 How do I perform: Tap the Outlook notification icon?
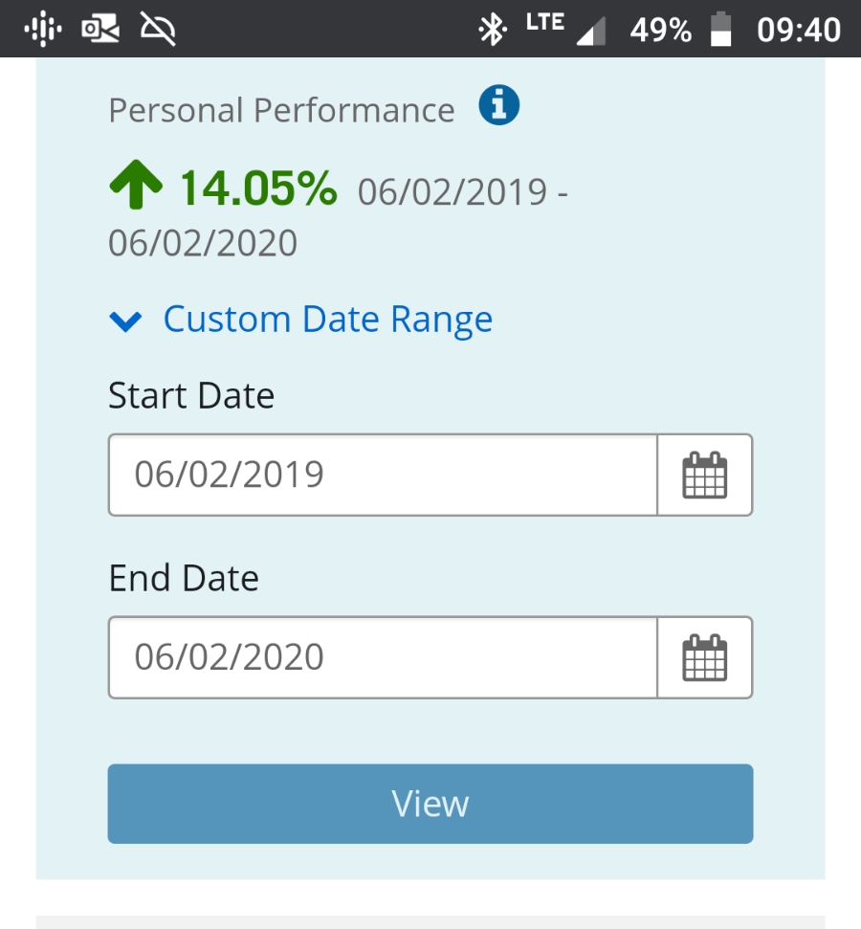tap(99, 30)
